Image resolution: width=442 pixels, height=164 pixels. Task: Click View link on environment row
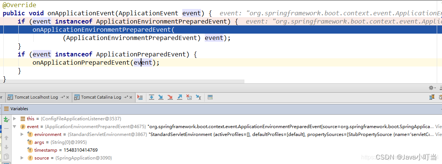(439, 134)
